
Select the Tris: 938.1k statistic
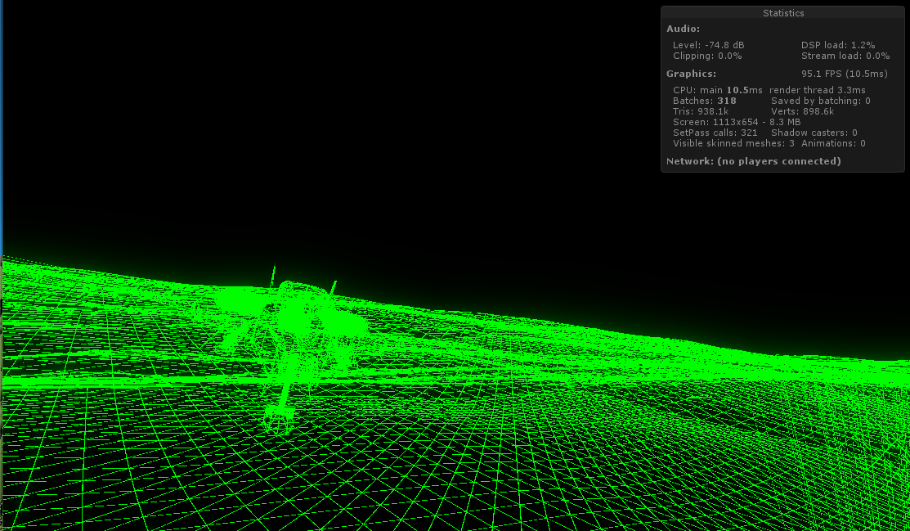(701, 111)
